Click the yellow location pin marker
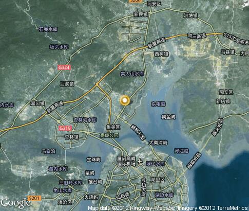The image size is (249, 211). tap(125, 100)
